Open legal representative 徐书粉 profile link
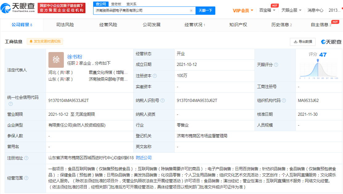The height and width of the screenshot is (194, 343). click(75, 57)
